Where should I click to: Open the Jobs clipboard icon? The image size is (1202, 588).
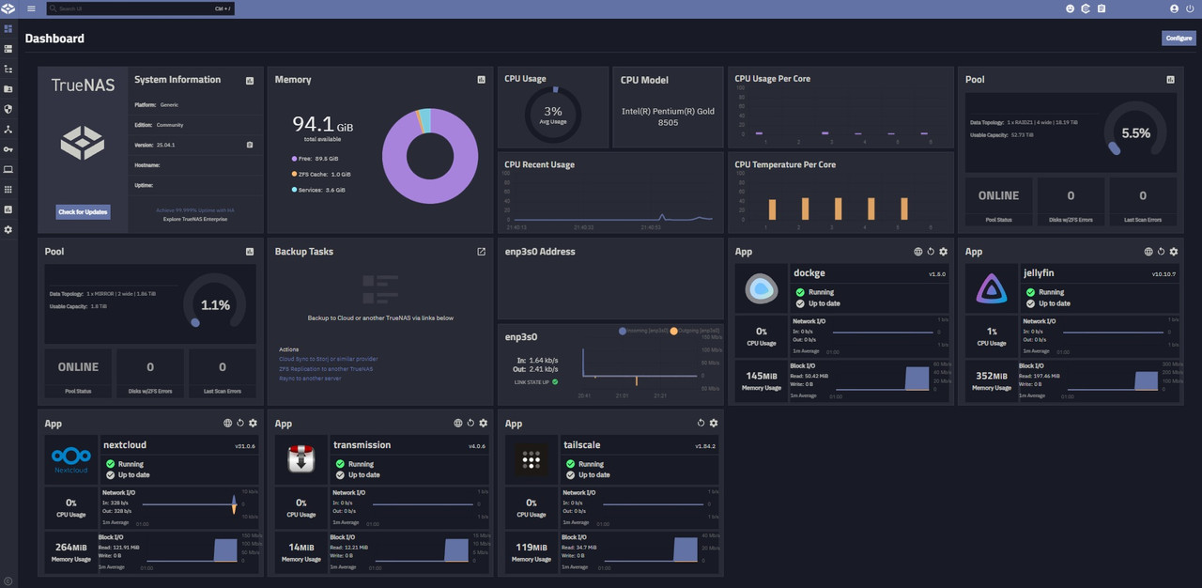(1102, 8)
